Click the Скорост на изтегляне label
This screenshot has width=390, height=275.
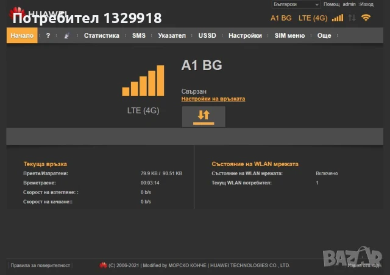click(x=51, y=192)
